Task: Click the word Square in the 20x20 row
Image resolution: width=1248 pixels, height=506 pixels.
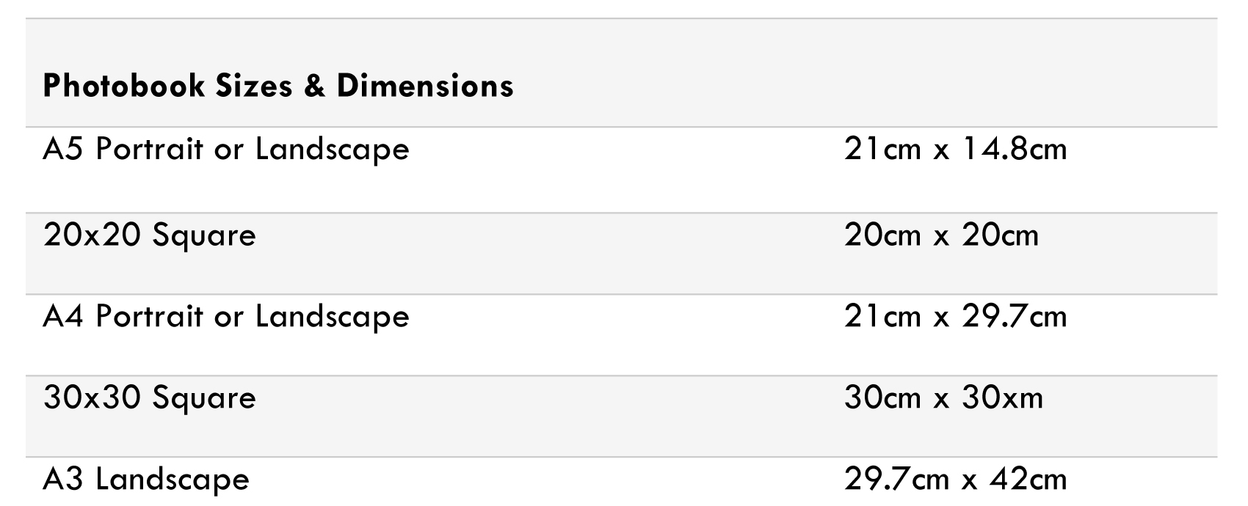Action: coord(205,238)
